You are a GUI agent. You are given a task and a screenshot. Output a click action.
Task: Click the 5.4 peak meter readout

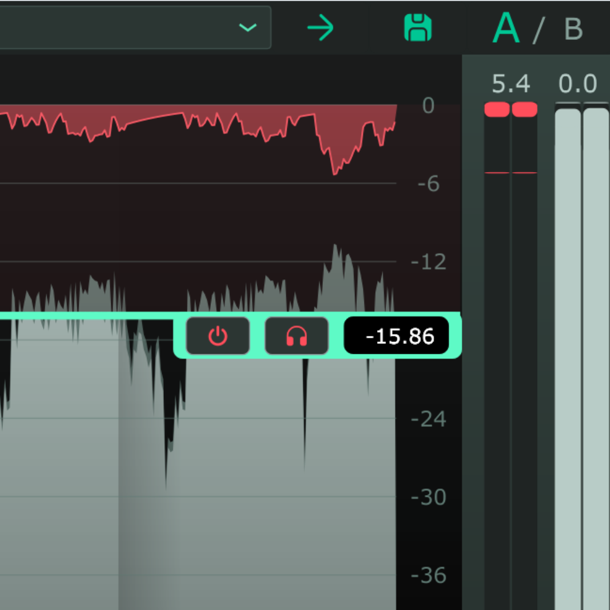click(x=511, y=83)
